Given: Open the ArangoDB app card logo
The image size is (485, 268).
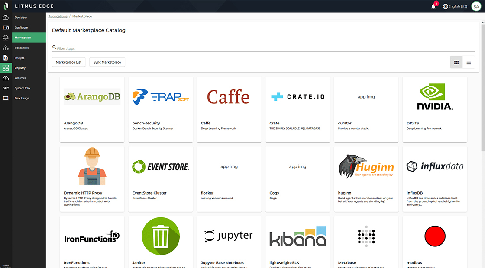Looking at the screenshot, I should (x=92, y=97).
